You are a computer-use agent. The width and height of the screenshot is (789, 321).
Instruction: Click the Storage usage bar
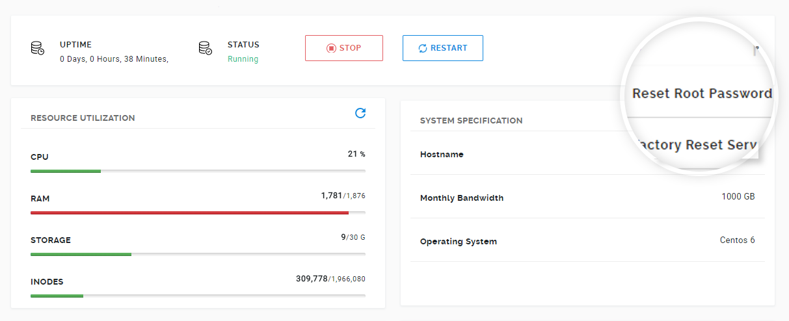(x=198, y=254)
